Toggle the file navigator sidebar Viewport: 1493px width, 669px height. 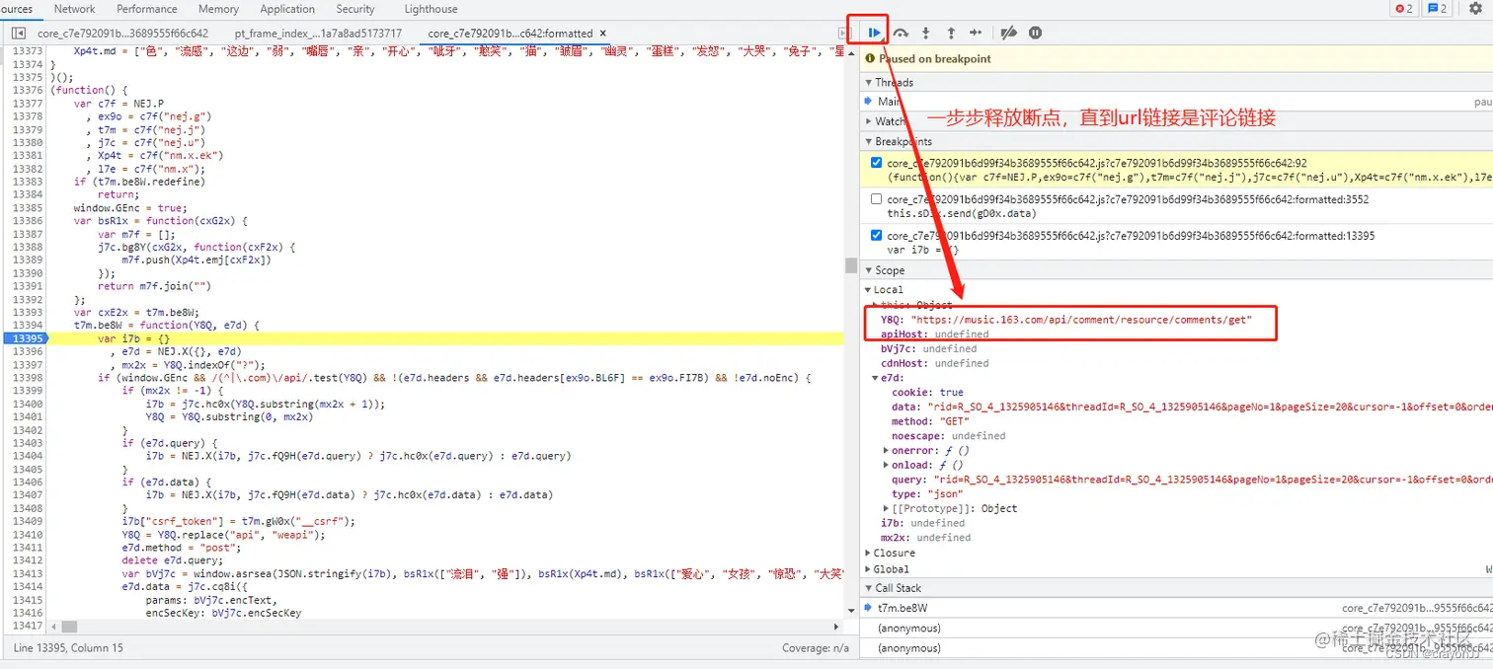coord(18,33)
